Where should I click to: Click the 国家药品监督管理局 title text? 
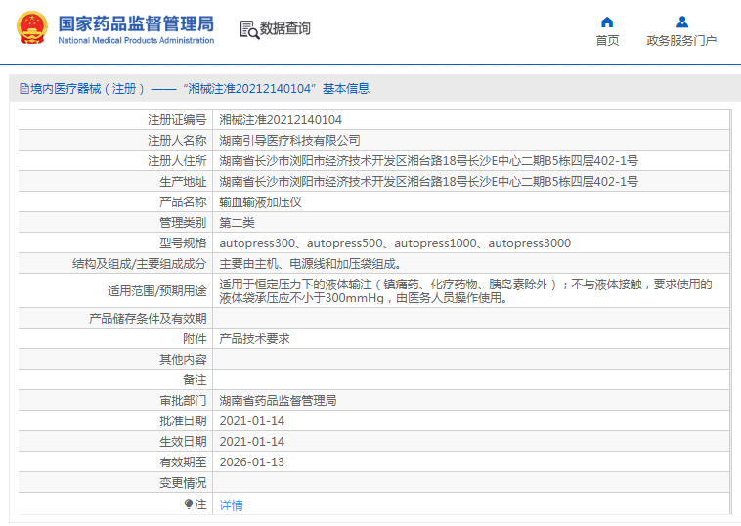tap(136, 23)
